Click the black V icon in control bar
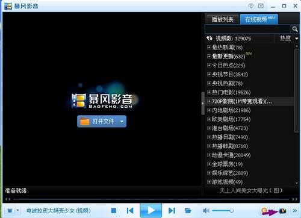The image size is (301, 218). 282,211
